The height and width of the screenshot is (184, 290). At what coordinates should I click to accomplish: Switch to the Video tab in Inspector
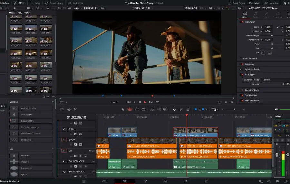(245, 15)
